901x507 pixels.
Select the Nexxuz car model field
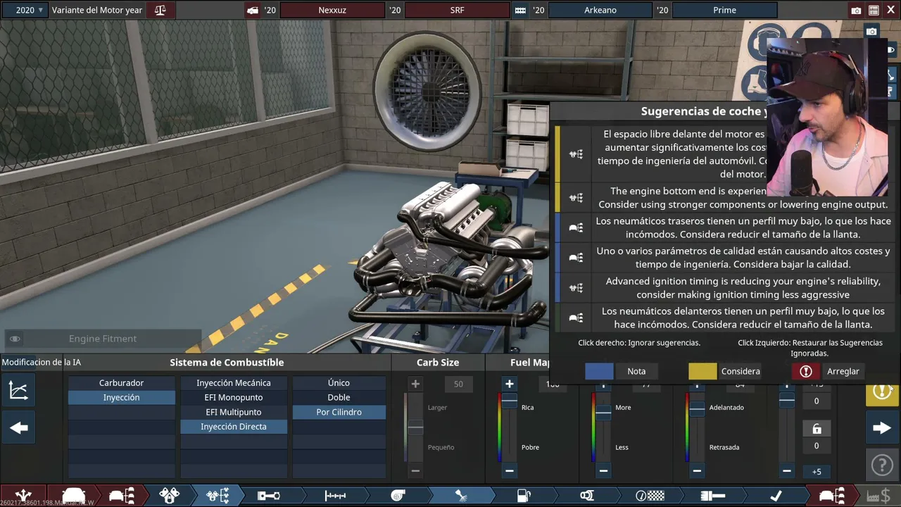332,10
